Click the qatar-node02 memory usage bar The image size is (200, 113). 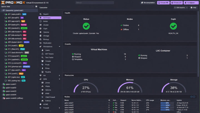167,105
